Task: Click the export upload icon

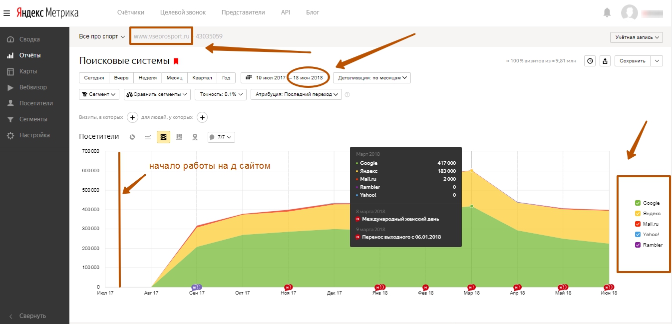Action: click(605, 61)
